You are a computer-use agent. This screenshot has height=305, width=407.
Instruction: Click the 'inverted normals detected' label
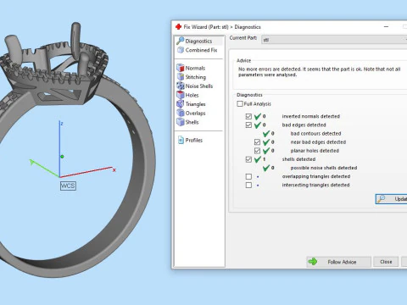point(311,116)
